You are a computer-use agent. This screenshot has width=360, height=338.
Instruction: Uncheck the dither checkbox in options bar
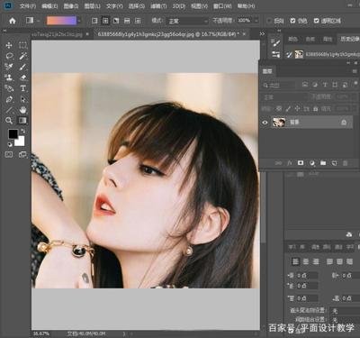pyautogui.click(x=293, y=21)
